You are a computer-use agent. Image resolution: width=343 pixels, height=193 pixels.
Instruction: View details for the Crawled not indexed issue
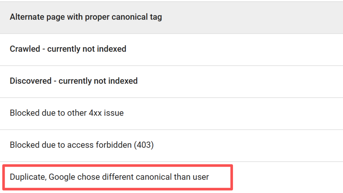point(172,50)
